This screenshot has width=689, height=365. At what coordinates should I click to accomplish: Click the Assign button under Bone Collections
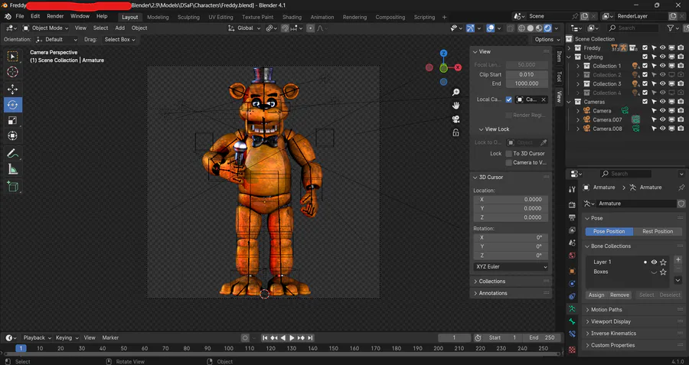(596, 295)
